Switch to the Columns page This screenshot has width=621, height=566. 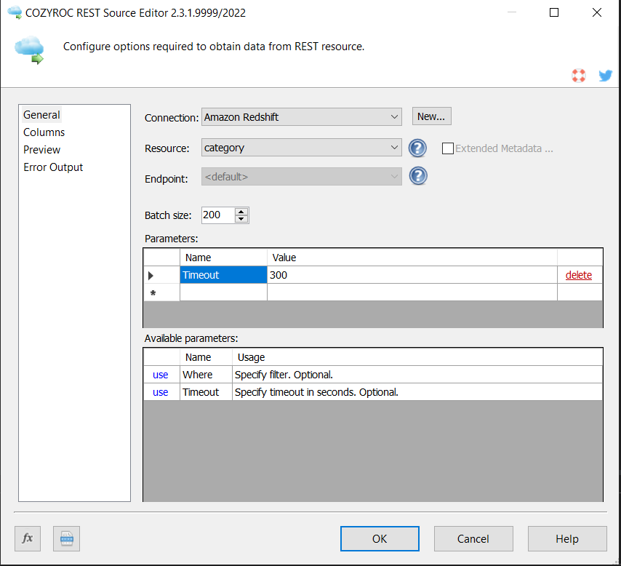44,132
